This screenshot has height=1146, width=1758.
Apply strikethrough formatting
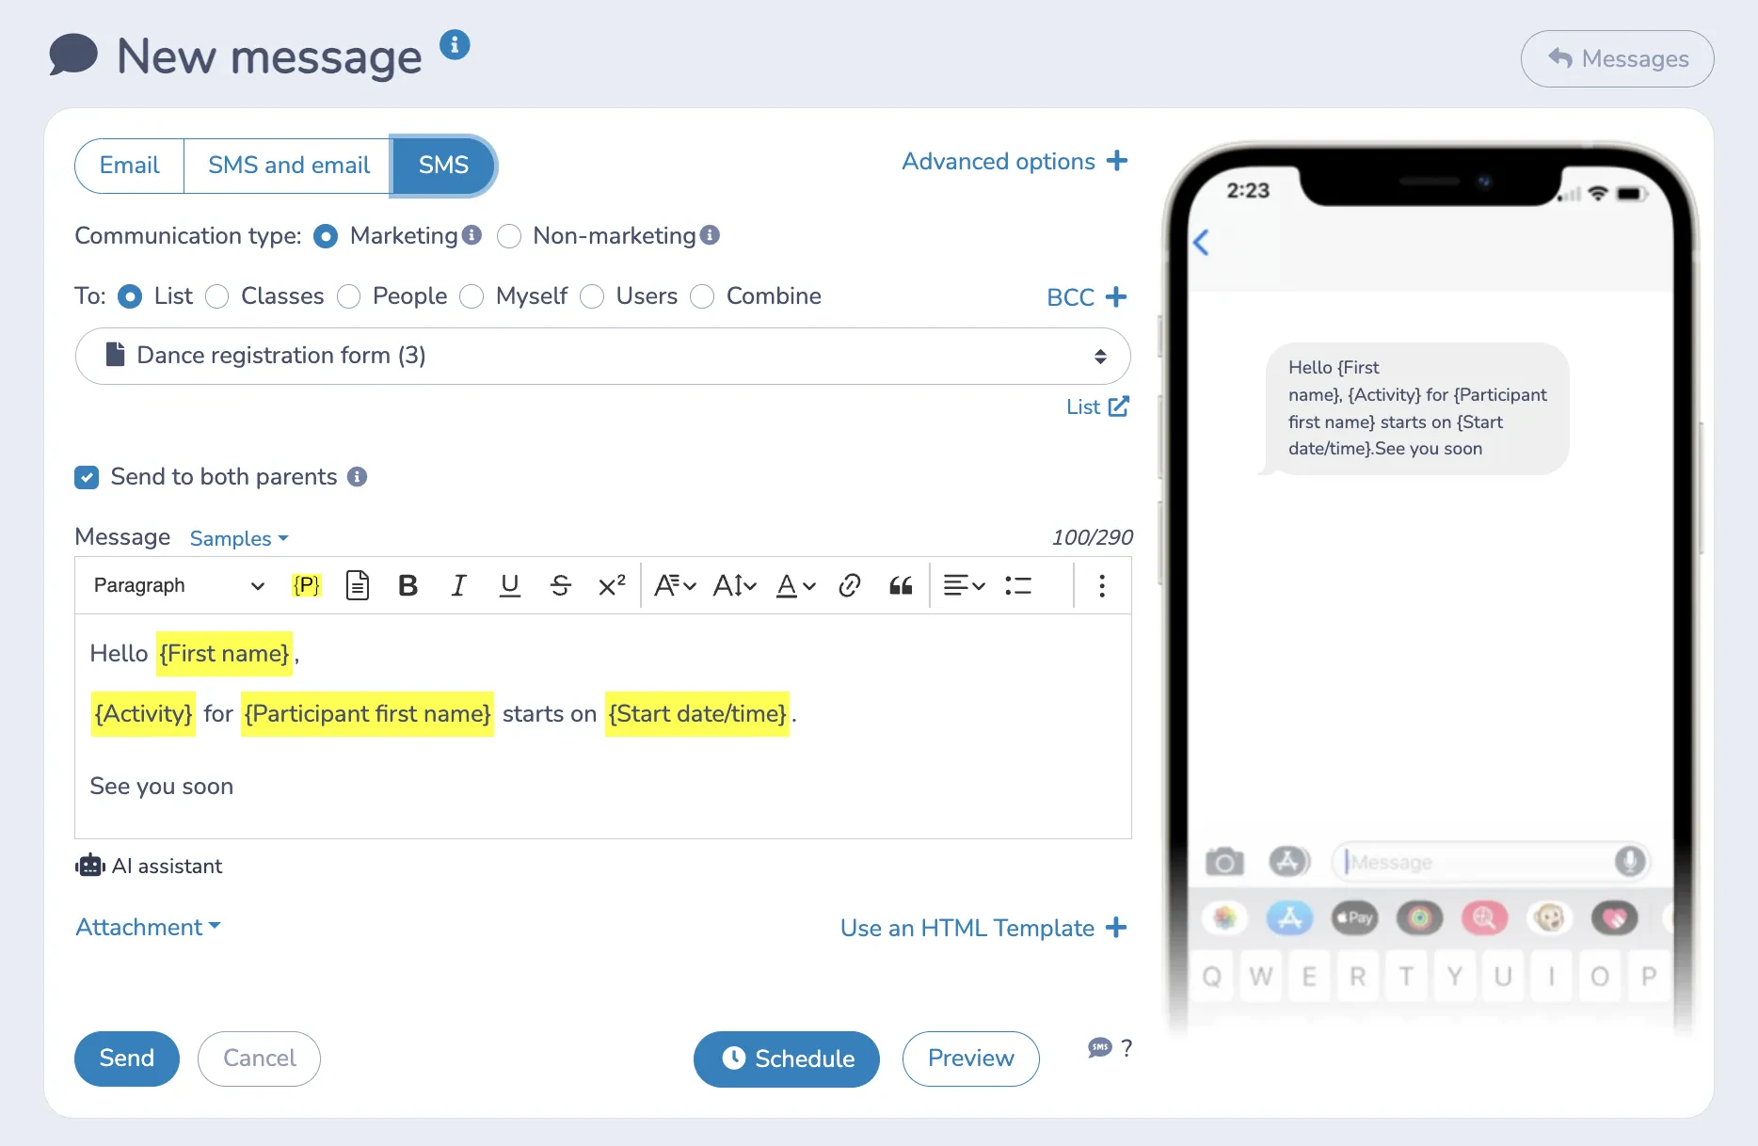(x=560, y=585)
